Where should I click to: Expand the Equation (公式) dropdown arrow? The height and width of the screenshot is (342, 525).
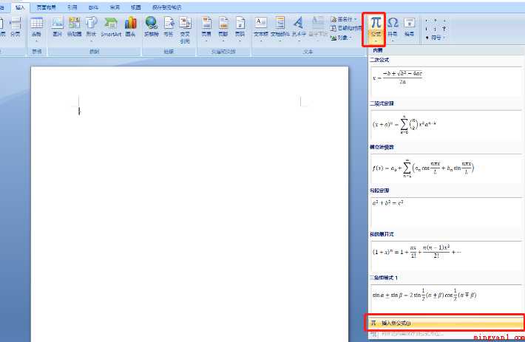(376, 41)
